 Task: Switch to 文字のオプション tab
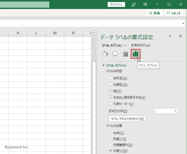coord(141,45)
